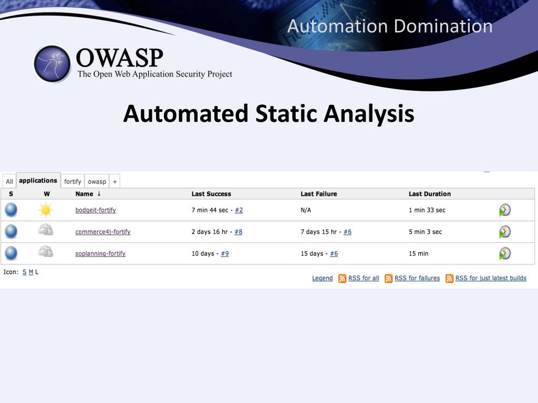
Task: Set icon size to small S
Action: 24,272
